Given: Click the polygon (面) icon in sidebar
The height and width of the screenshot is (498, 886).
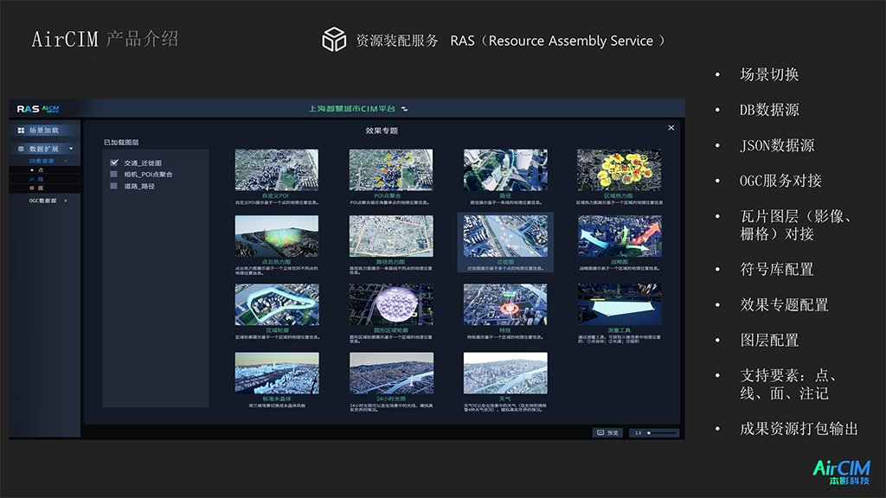Looking at the screenshot, I should coord(32,188).
